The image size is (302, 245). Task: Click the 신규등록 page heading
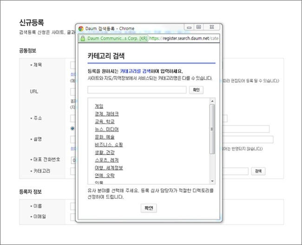32,23
